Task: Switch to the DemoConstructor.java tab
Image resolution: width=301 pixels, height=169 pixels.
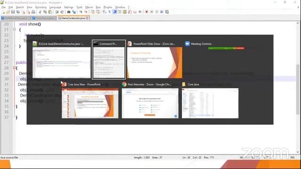Action: pos(73,18)
